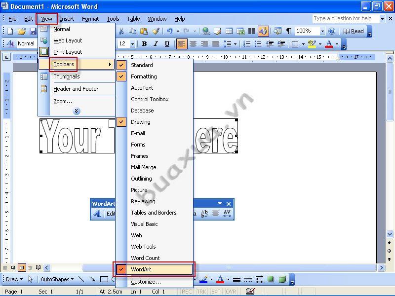Select the Rectangle drawing tool
Viewport: 395px width, 296px height.
tap(104, 279)
